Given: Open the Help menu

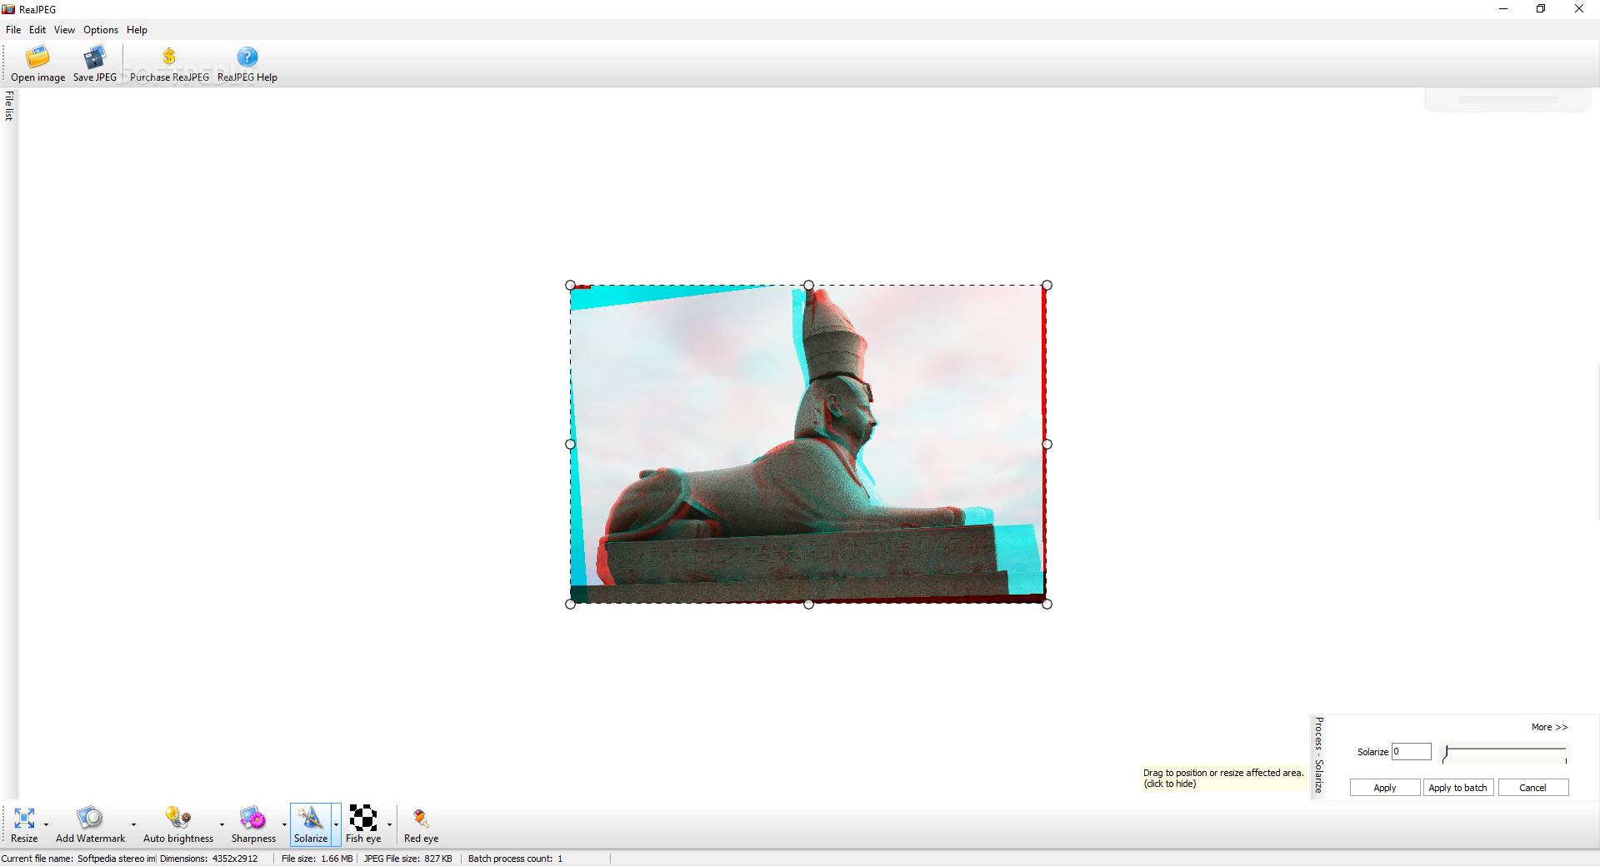Looking at the screenshot, I should pos(137,29).
